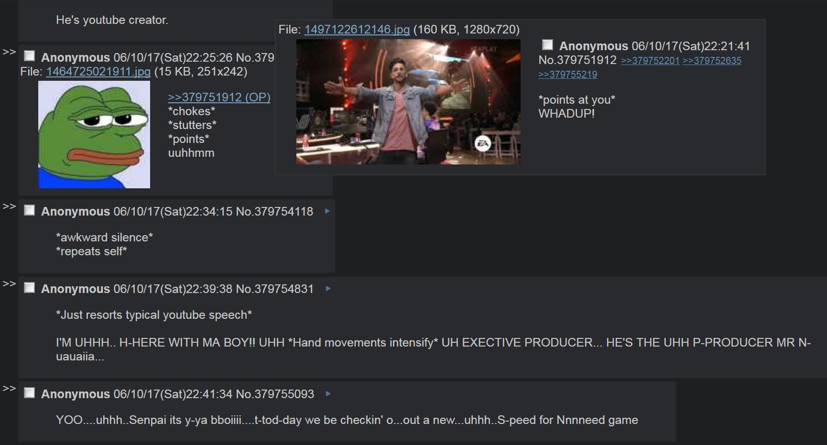Image resolution: width=827 pixels, height=445 pixels.
Task: Tick checkbox on OP post No.379751912
Action: click(548, 45)
